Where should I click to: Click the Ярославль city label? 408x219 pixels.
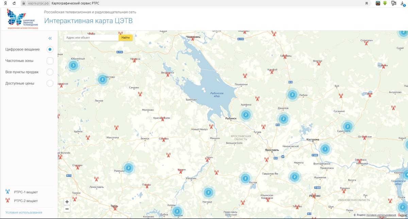(x=272, y=150)
